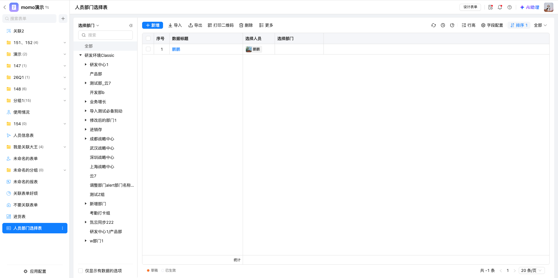Open the help question mark icon

509,7
